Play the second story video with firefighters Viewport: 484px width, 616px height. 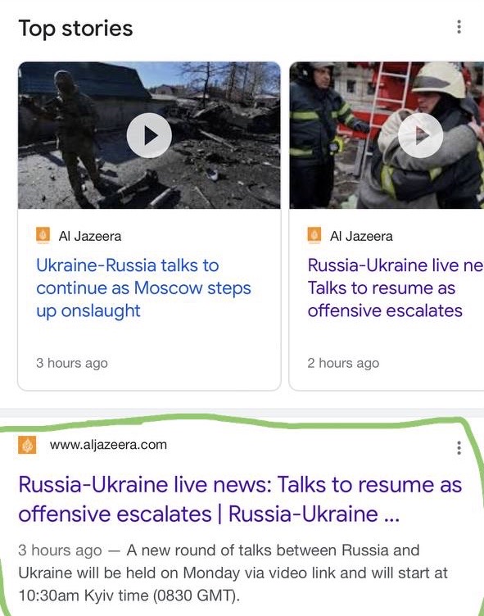click(420, 135)
